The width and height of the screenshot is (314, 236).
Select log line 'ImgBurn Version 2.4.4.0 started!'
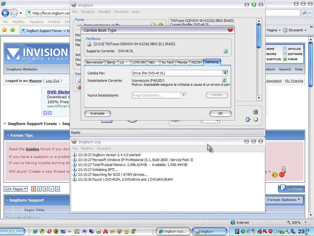tap(109, 155)
